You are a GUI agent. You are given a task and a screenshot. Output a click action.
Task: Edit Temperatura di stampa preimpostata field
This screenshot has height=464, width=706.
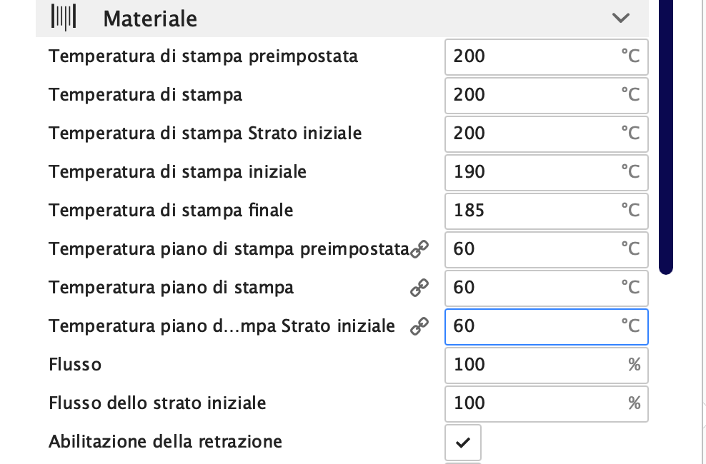tap(546, 56)
